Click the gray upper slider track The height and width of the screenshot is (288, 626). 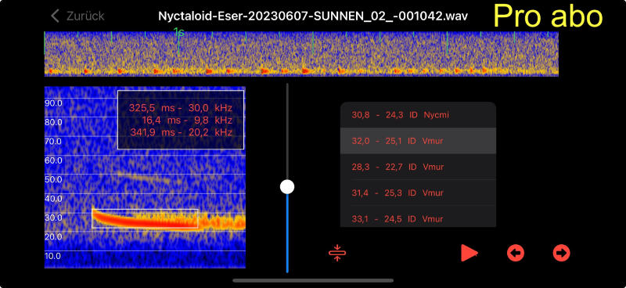(x=287, y=131)
